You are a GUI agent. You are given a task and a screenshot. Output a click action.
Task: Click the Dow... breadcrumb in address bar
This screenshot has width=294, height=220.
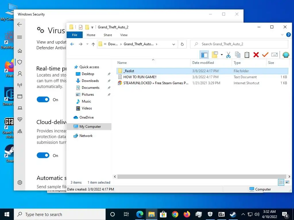pos(113,44)
